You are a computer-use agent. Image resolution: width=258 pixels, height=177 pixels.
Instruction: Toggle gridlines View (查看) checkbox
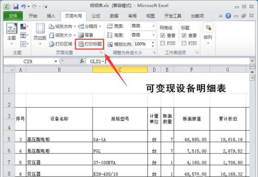pos(162,35)
